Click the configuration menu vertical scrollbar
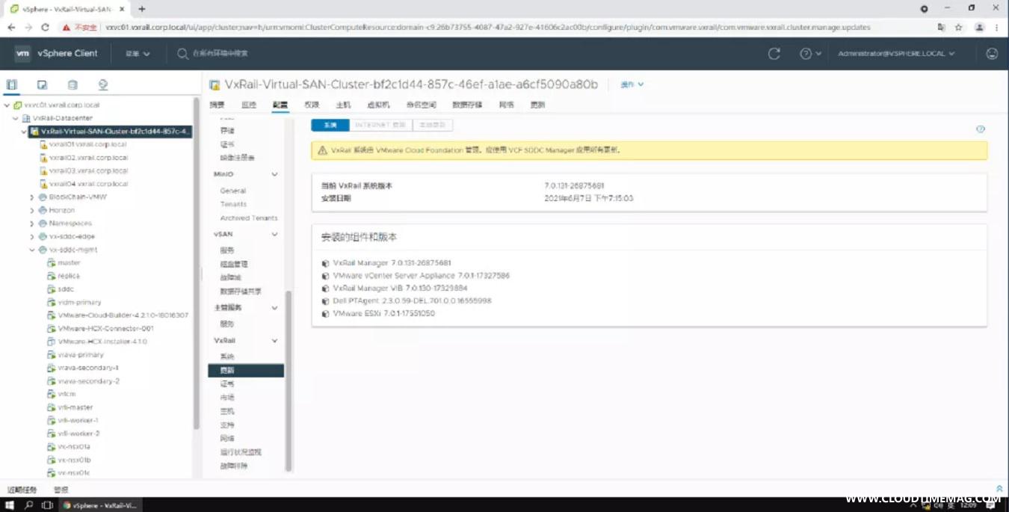 (288, 381)
